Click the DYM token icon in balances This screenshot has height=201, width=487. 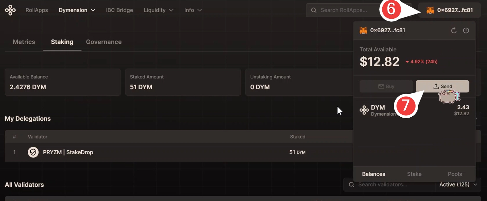(x=364, y=110)
